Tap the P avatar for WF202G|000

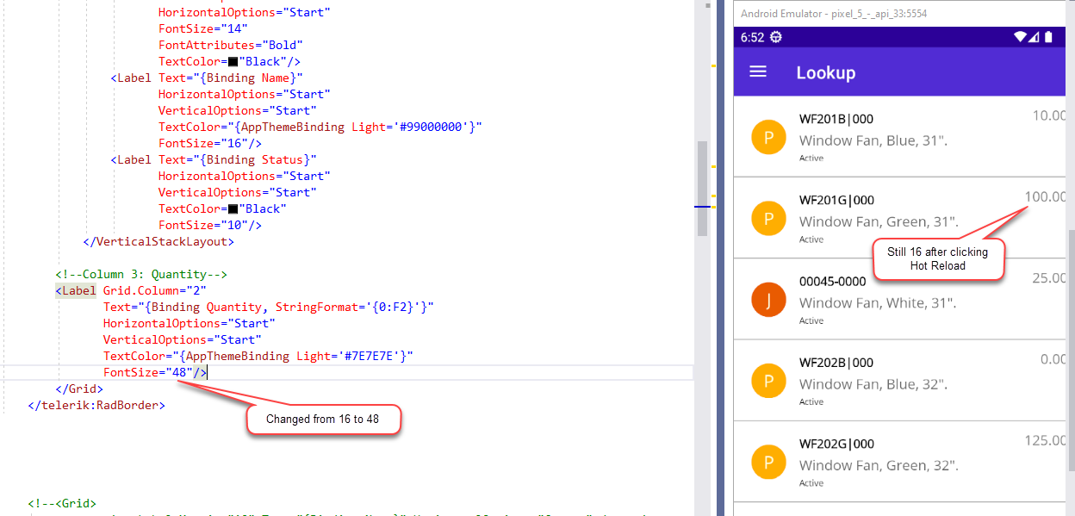pyautogui.click(x=768, y=463)
